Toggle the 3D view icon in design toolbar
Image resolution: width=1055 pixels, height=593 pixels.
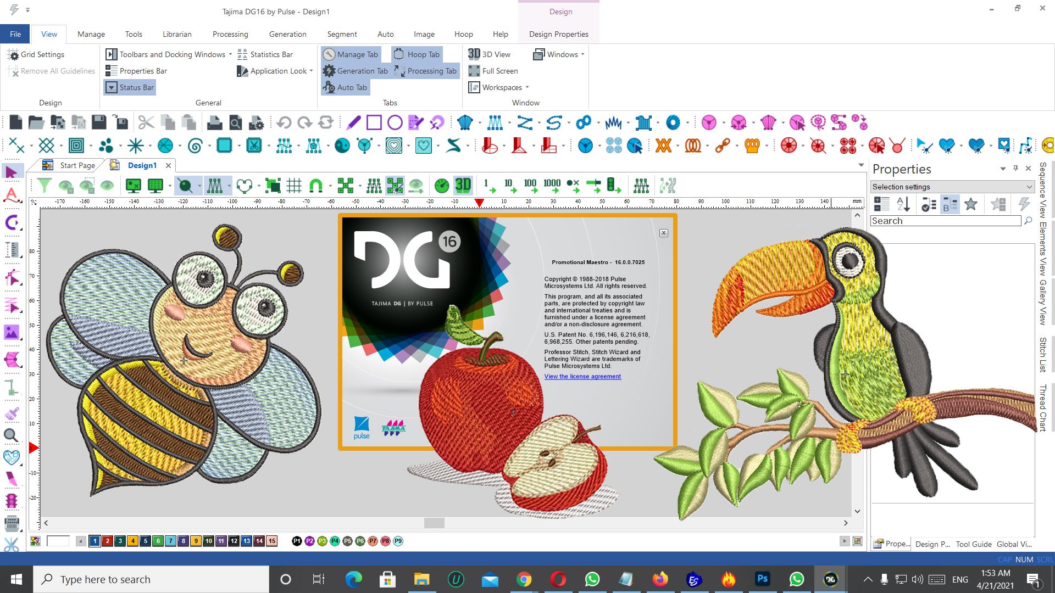(463, 186)
